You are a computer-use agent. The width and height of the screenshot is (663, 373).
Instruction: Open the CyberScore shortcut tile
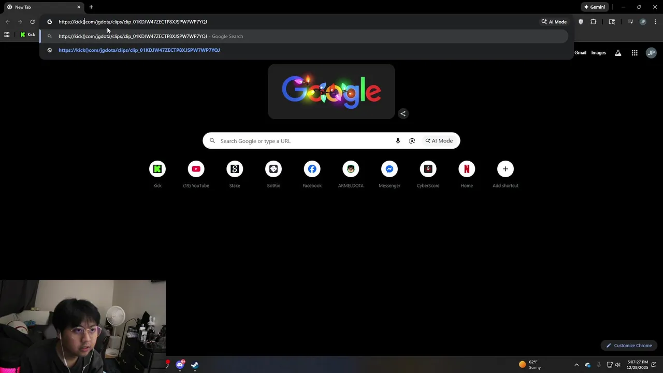tap(428, 175)
